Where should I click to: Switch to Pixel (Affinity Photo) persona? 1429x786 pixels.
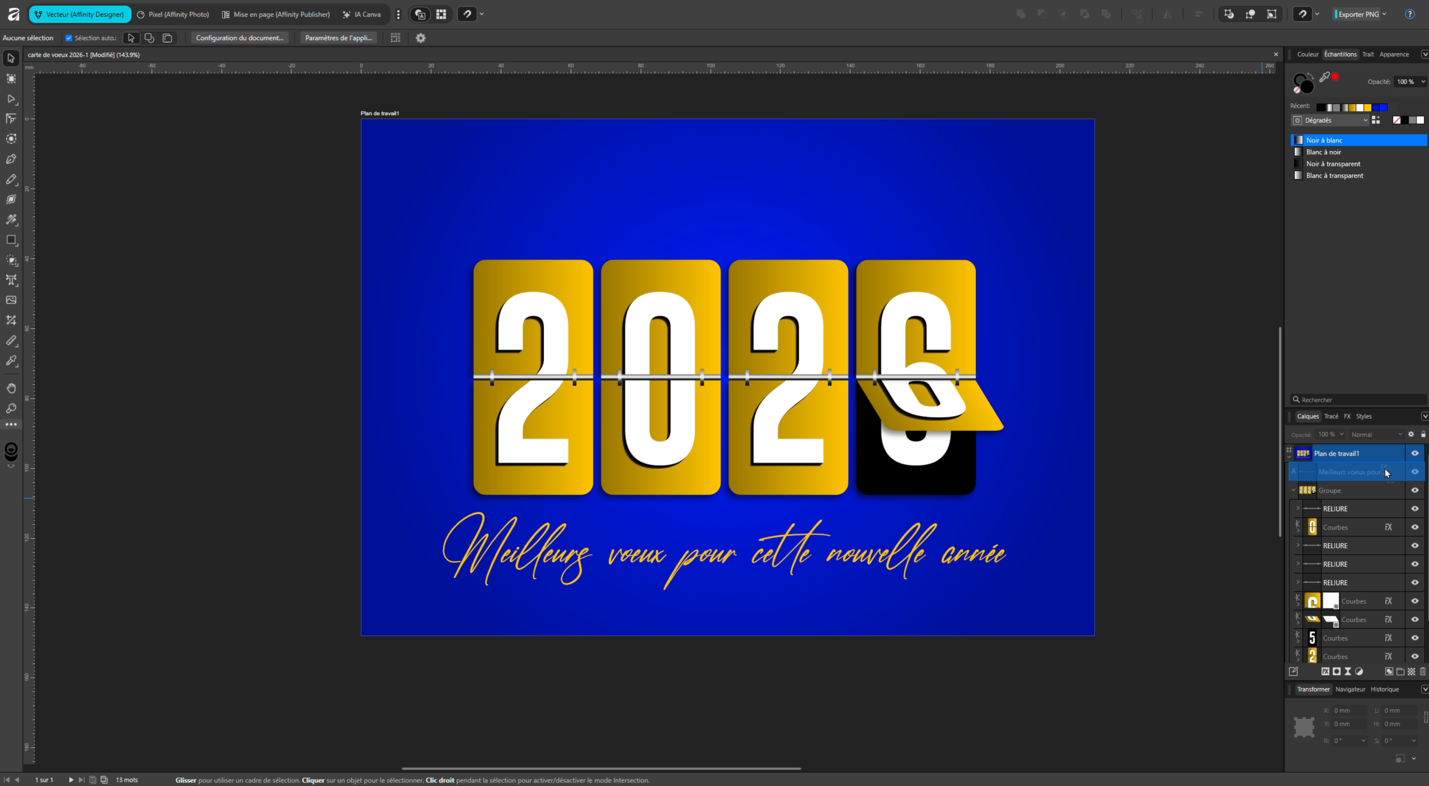pyautogui.click(x=173, y=15)
